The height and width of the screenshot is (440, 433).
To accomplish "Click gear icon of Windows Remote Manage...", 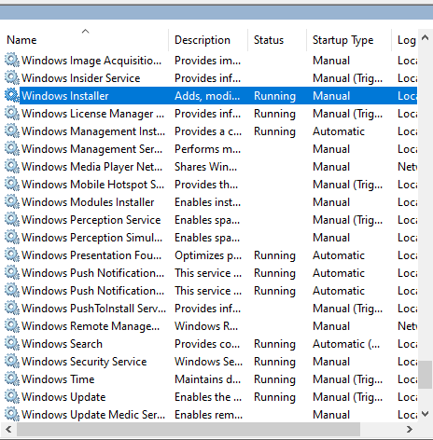I will [12, 325].
